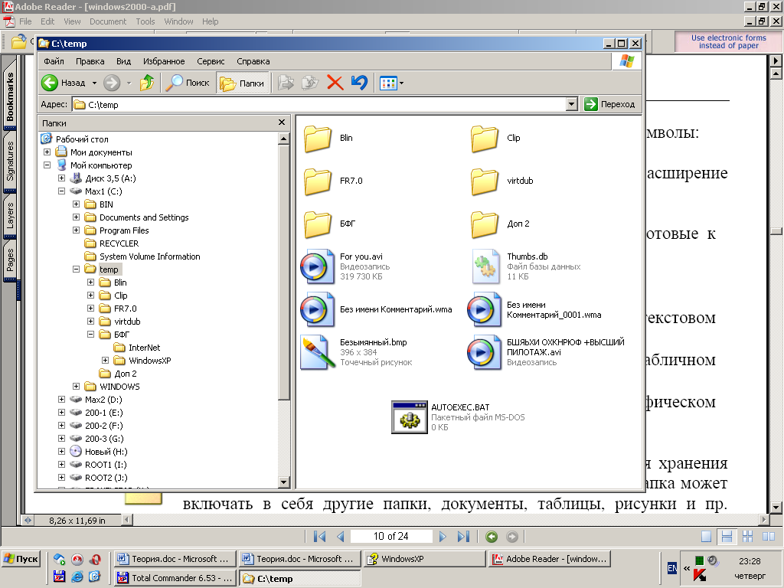Open Назад history dropdown arrow
This screenshot has width=784, height=588.
pyautogui.click(x=94, y=83)
